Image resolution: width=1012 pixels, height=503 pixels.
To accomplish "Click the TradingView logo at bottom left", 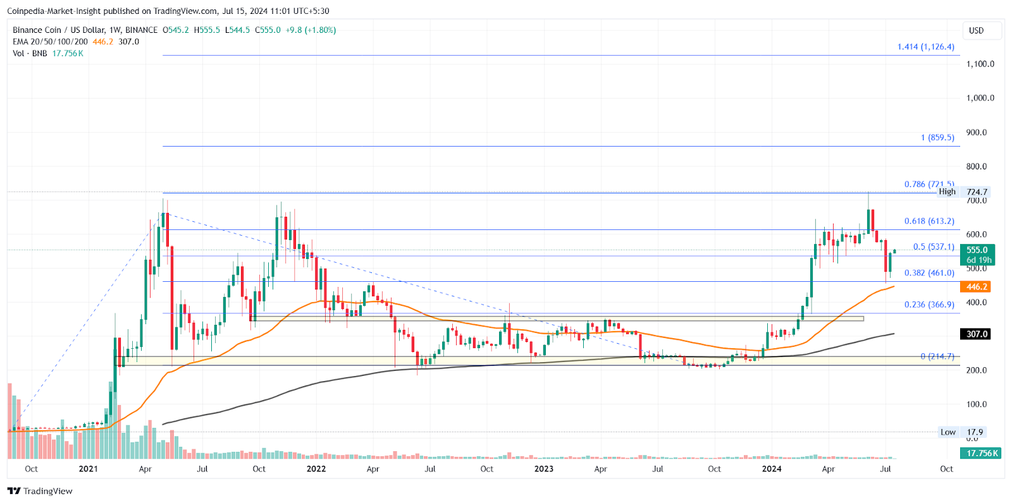I will point(40,491).
